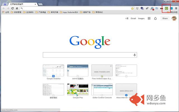Image resolution: width=179 pixels, height=112 pixels.
Task: Switch to the pinned paw-icon tab
Action: click(x=5, y=4)
